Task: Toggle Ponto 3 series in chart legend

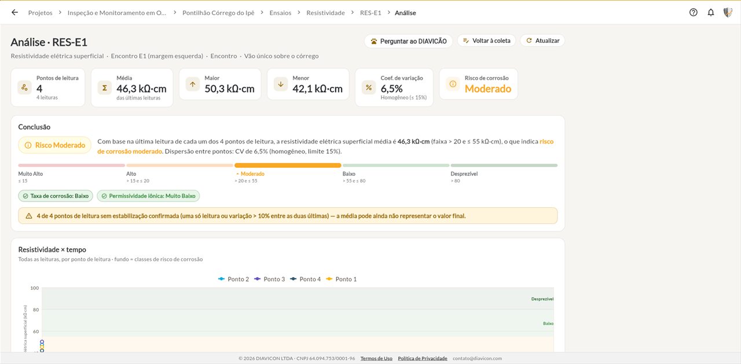Action: pyautogui.click(x=270, y=279)
